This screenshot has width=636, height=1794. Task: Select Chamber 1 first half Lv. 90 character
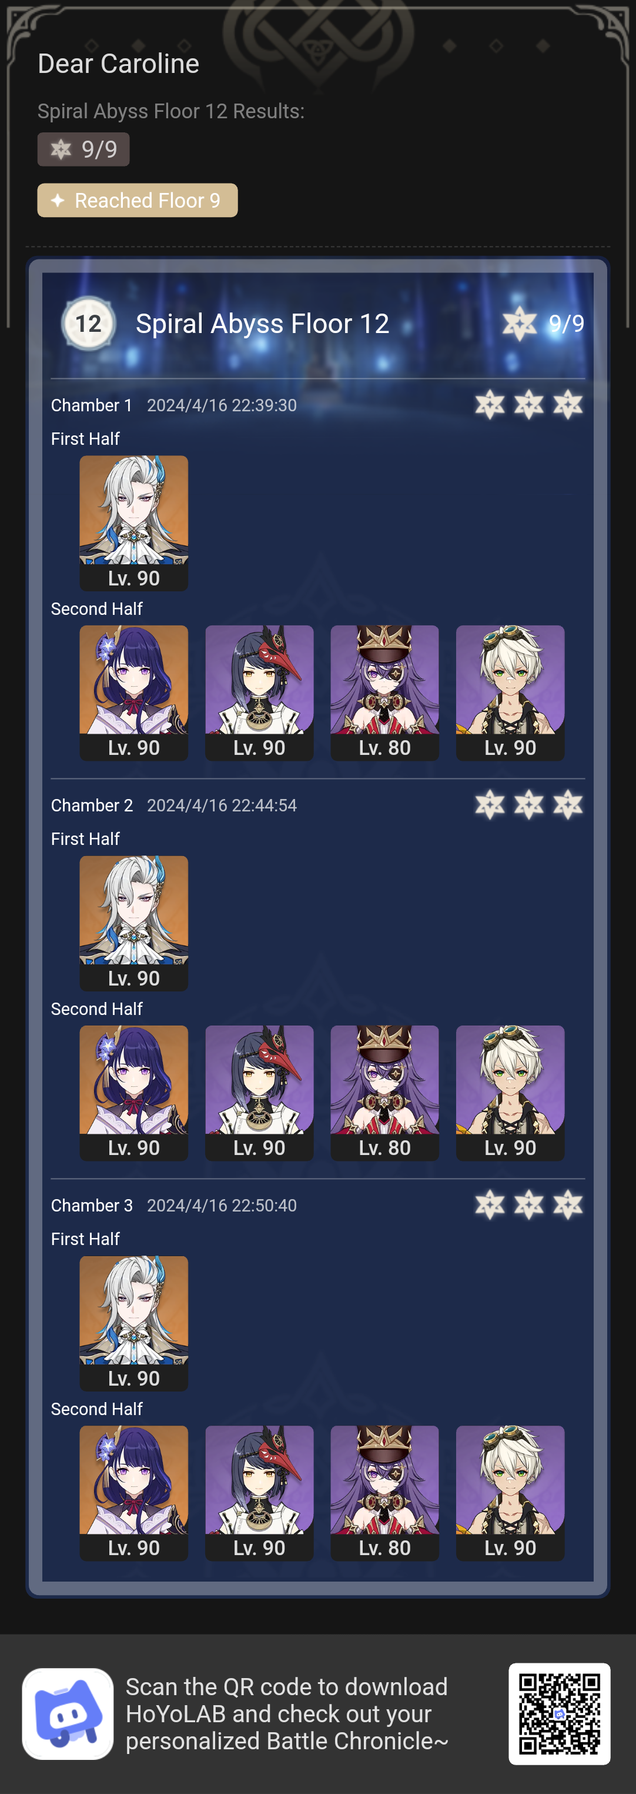point(133,523)
